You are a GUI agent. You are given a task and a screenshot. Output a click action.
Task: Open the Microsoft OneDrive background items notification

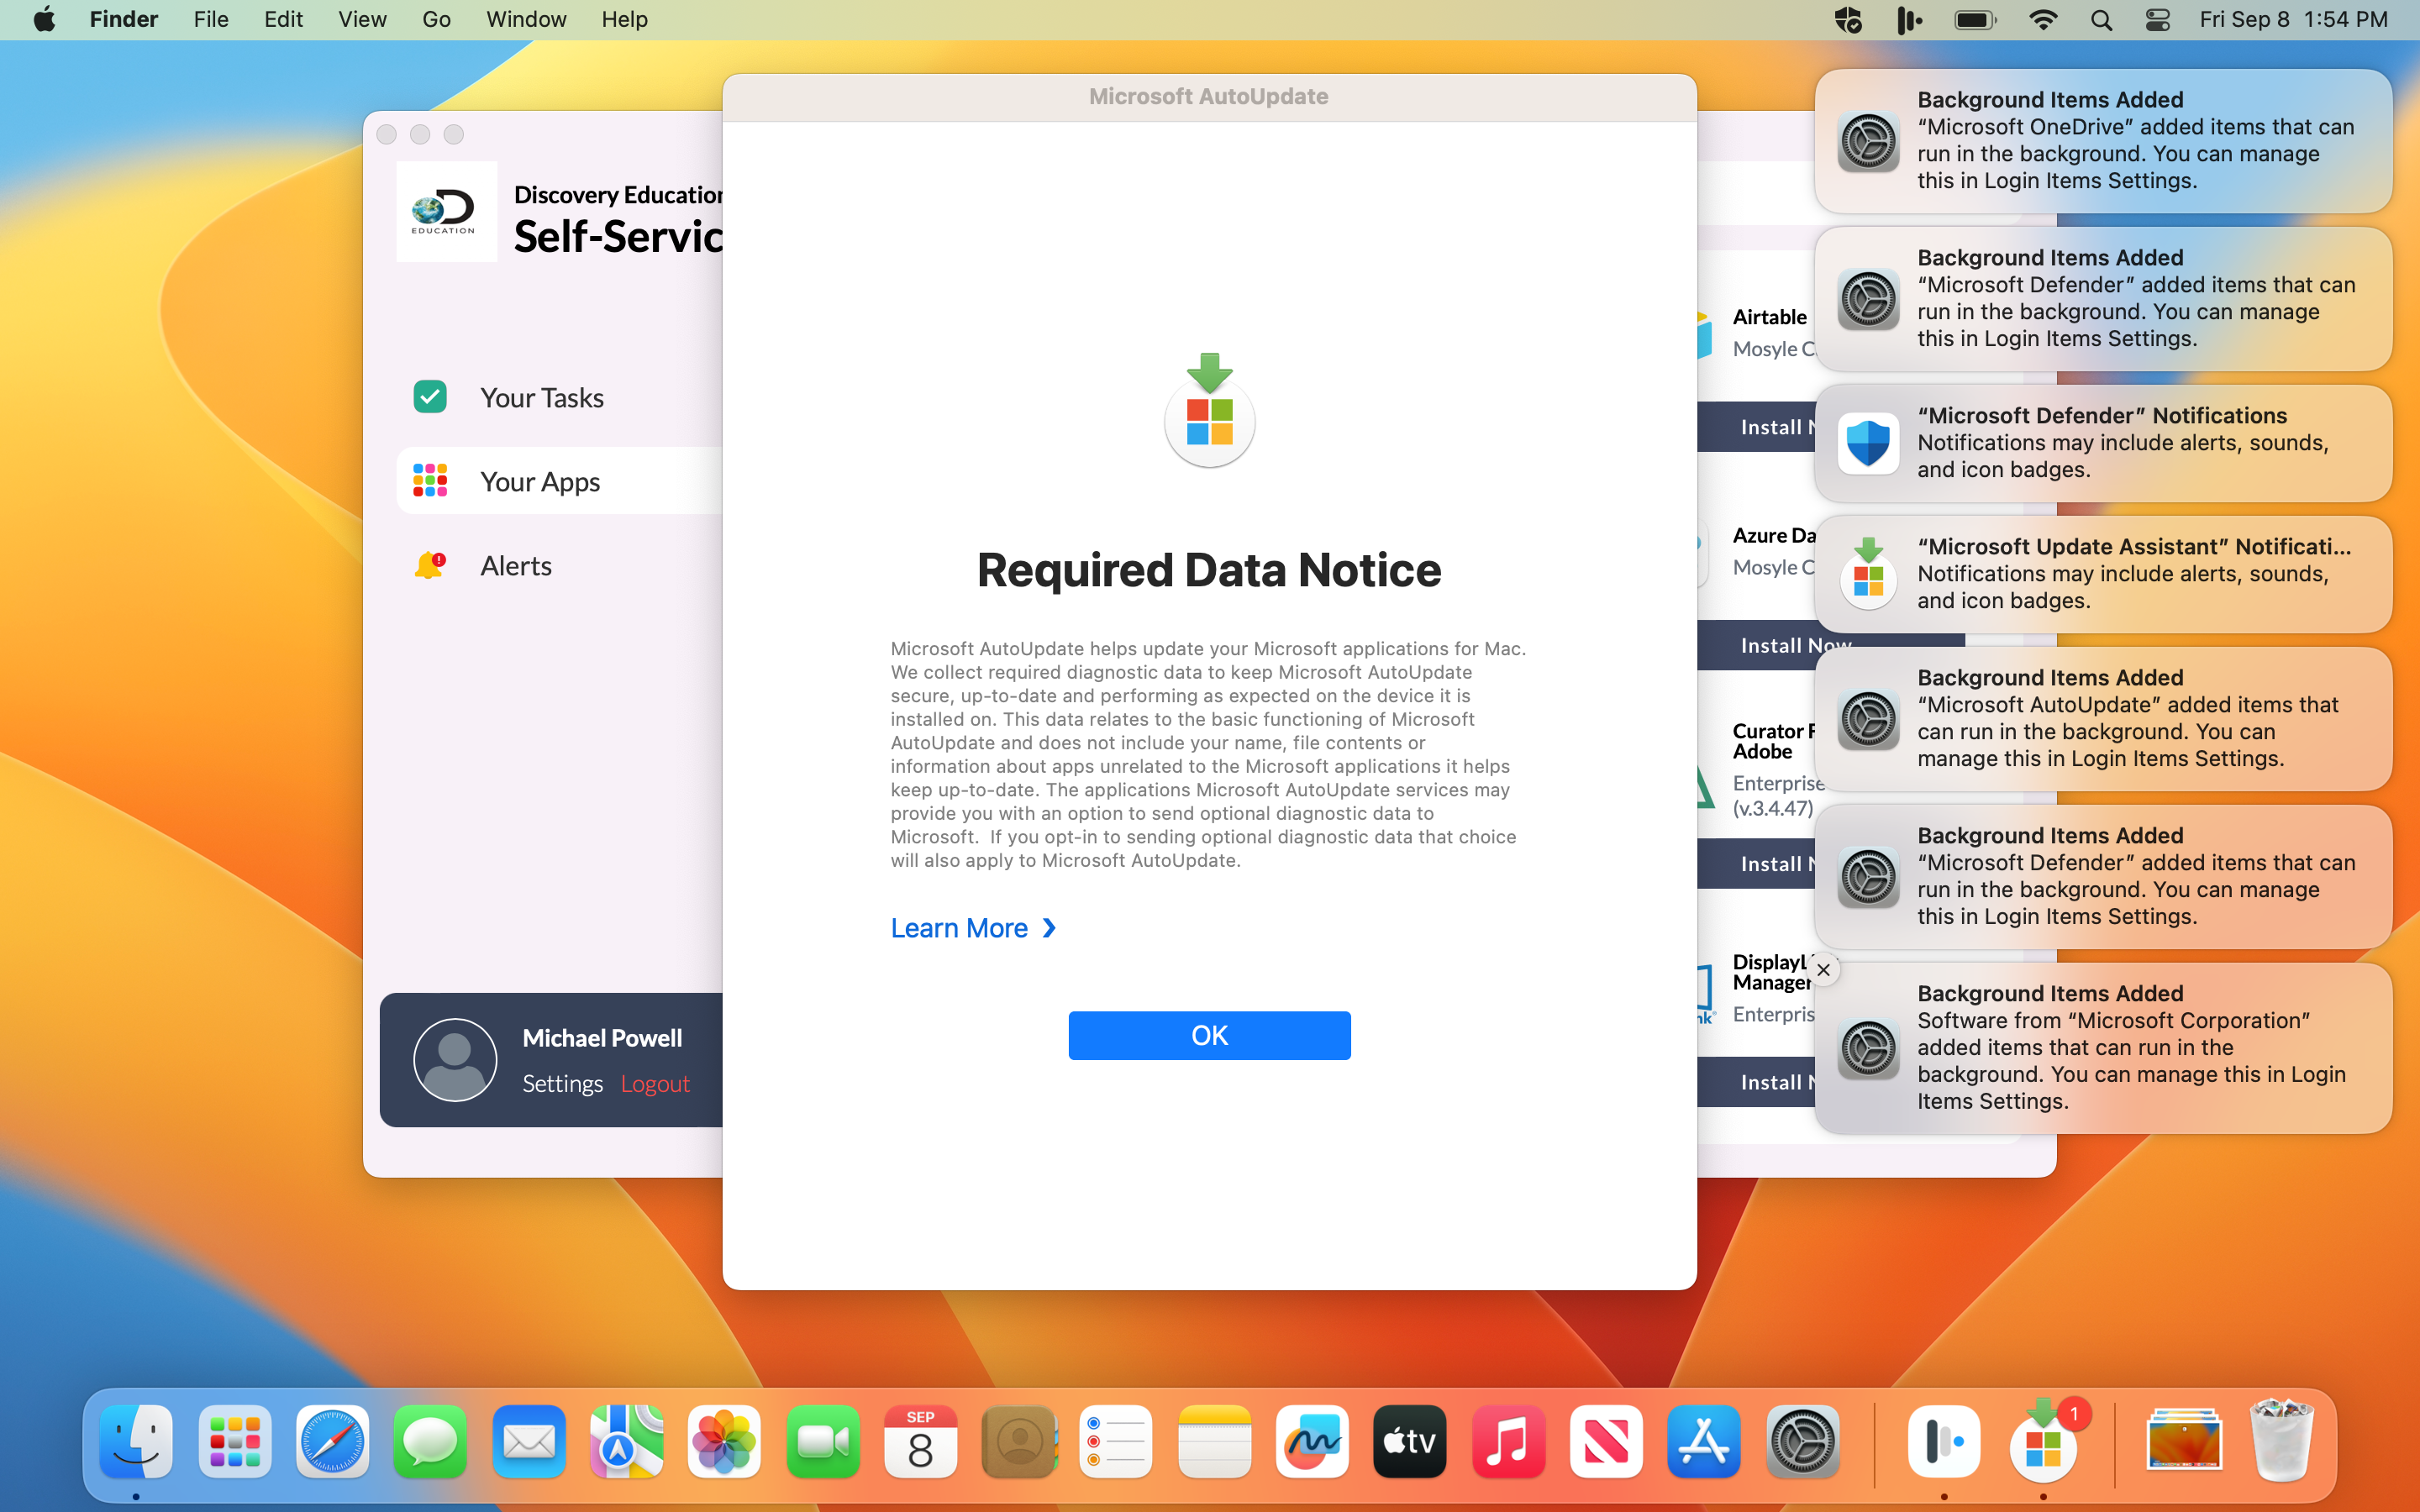coord(2103,141)
